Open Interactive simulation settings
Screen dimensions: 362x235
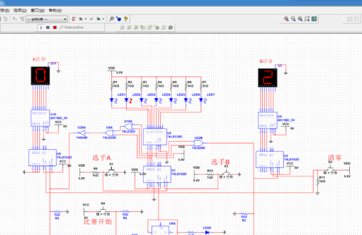click(x=71, y=27)
